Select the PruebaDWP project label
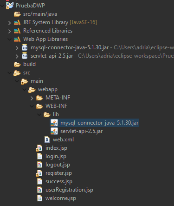 point(30,6)
